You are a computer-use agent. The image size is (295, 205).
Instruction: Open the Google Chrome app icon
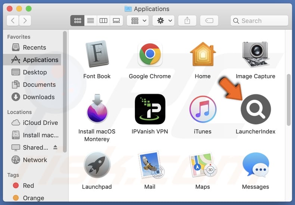pos(150,54)
